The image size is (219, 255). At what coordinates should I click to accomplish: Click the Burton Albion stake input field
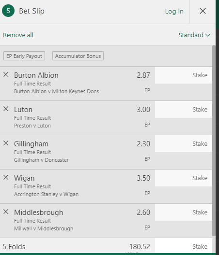point(184,75)
